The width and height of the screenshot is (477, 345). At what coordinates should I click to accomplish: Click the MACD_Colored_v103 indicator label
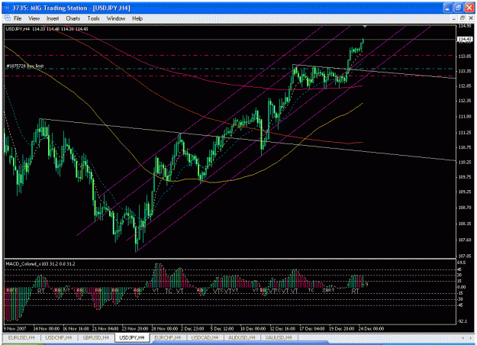40,264
